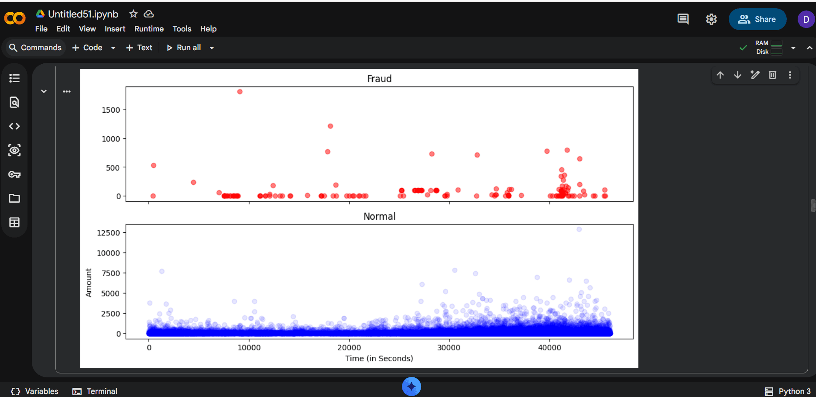
Task: Click the Share button
Action: (758, 19)
